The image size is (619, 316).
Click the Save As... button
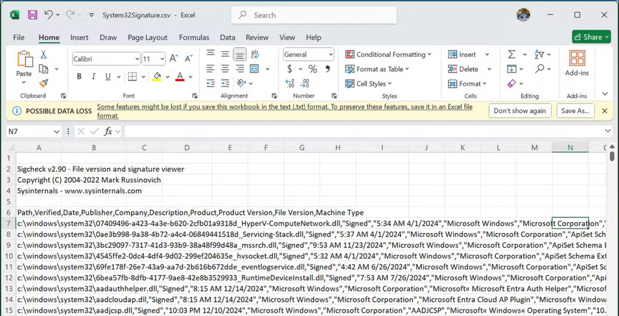575,111
